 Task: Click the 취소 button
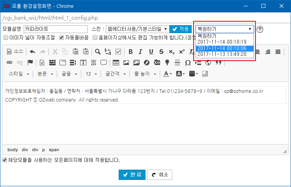click(159, 175)
